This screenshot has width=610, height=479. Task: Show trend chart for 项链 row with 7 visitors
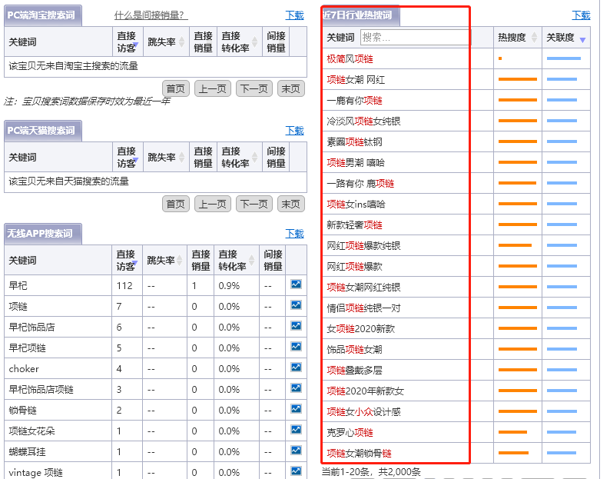pos(296,306)
